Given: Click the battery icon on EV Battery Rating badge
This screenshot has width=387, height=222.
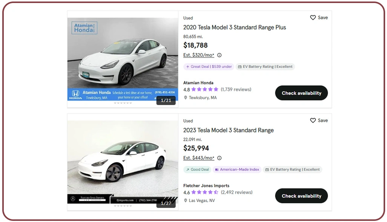Looking at the screenshot, I should 240,66.
